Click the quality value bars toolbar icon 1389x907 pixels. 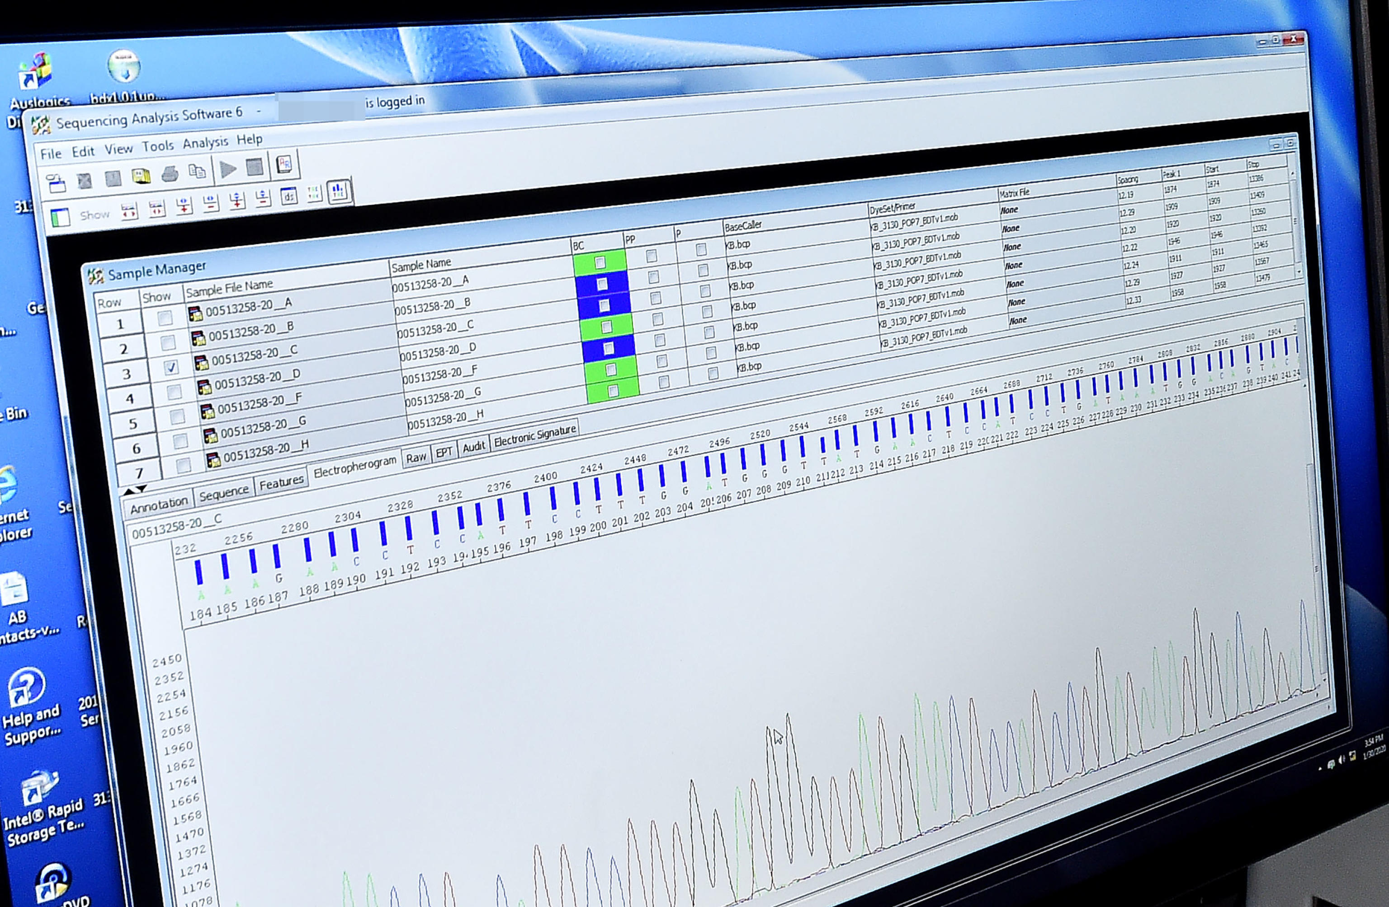(339, 191)
